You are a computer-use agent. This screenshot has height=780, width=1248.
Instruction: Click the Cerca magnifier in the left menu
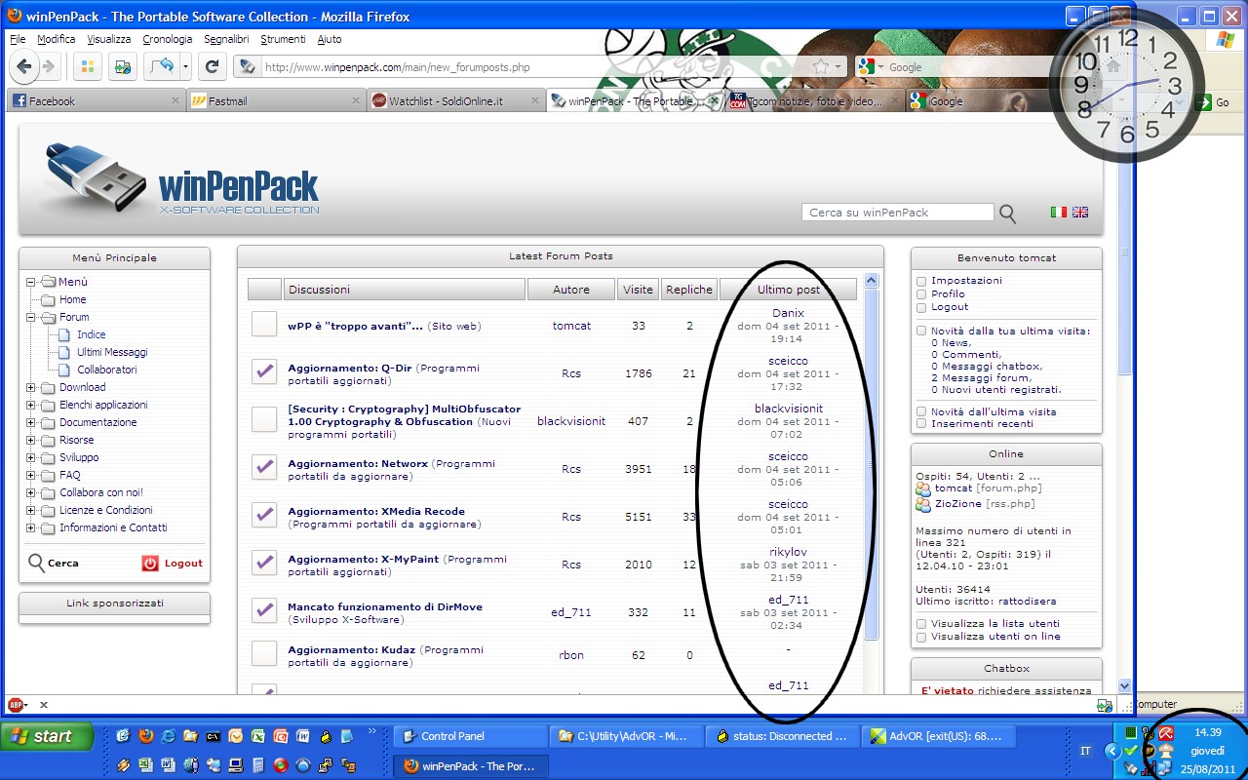pyautogui.click(x=37, y=563)
